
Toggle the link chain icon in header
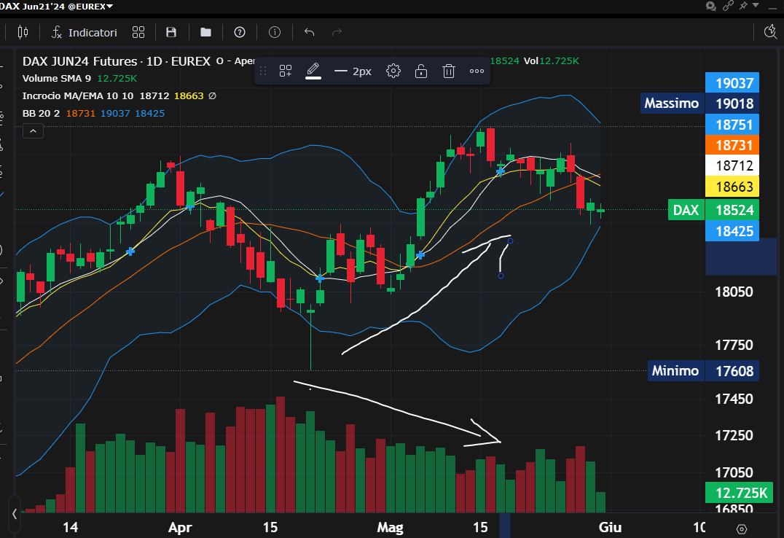coord(727,6)
